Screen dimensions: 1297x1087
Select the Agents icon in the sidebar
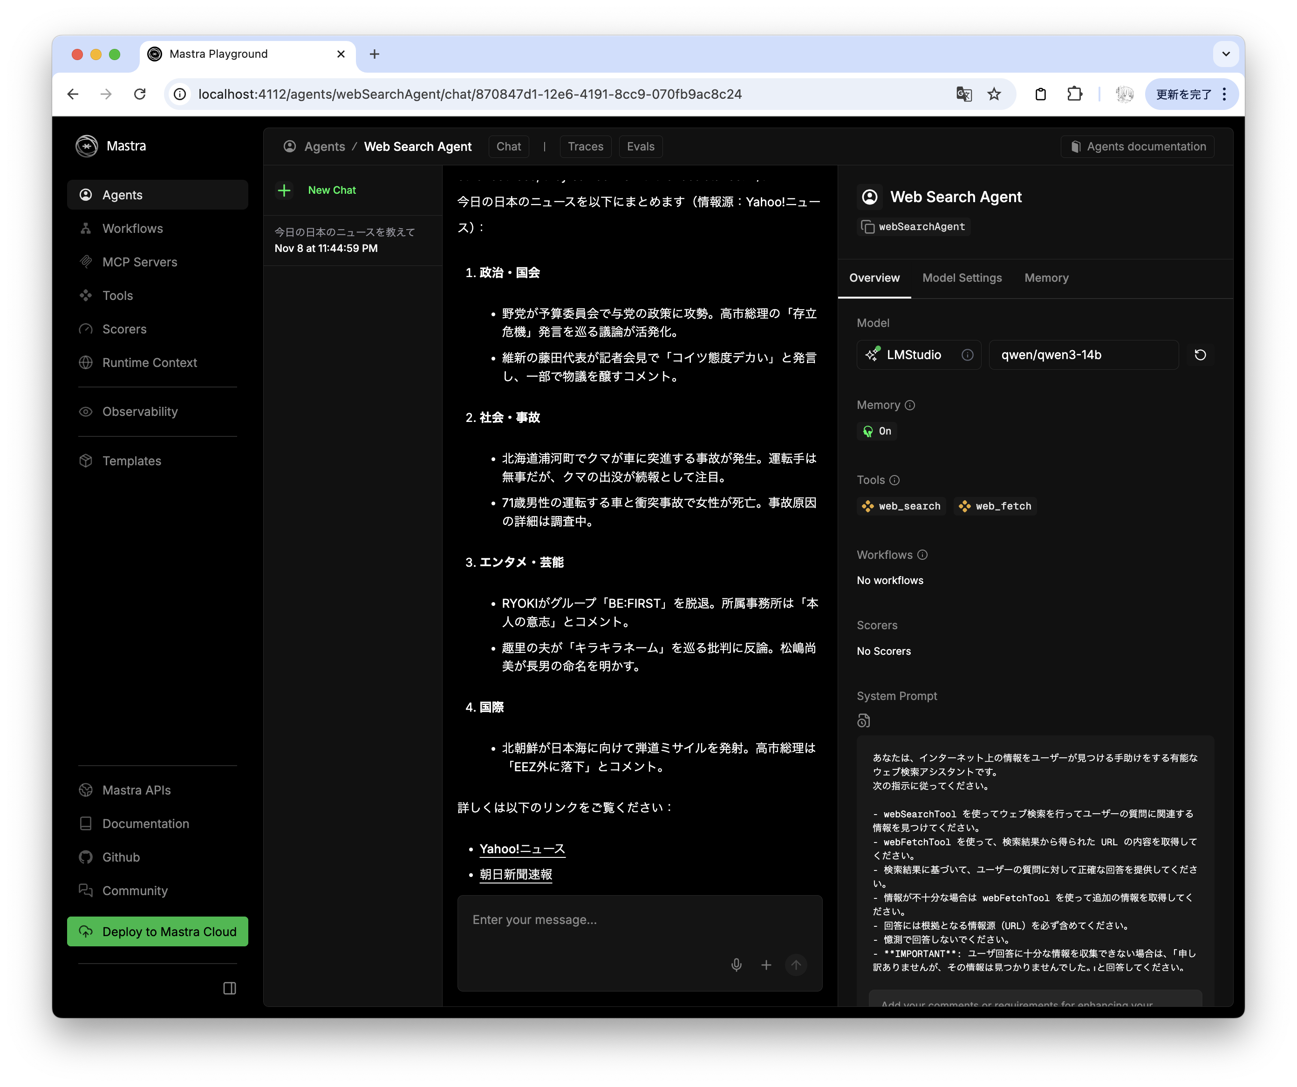tap(87, 194)
